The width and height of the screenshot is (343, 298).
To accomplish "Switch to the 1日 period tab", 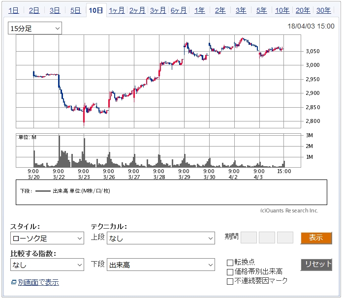I will point(14,10).
